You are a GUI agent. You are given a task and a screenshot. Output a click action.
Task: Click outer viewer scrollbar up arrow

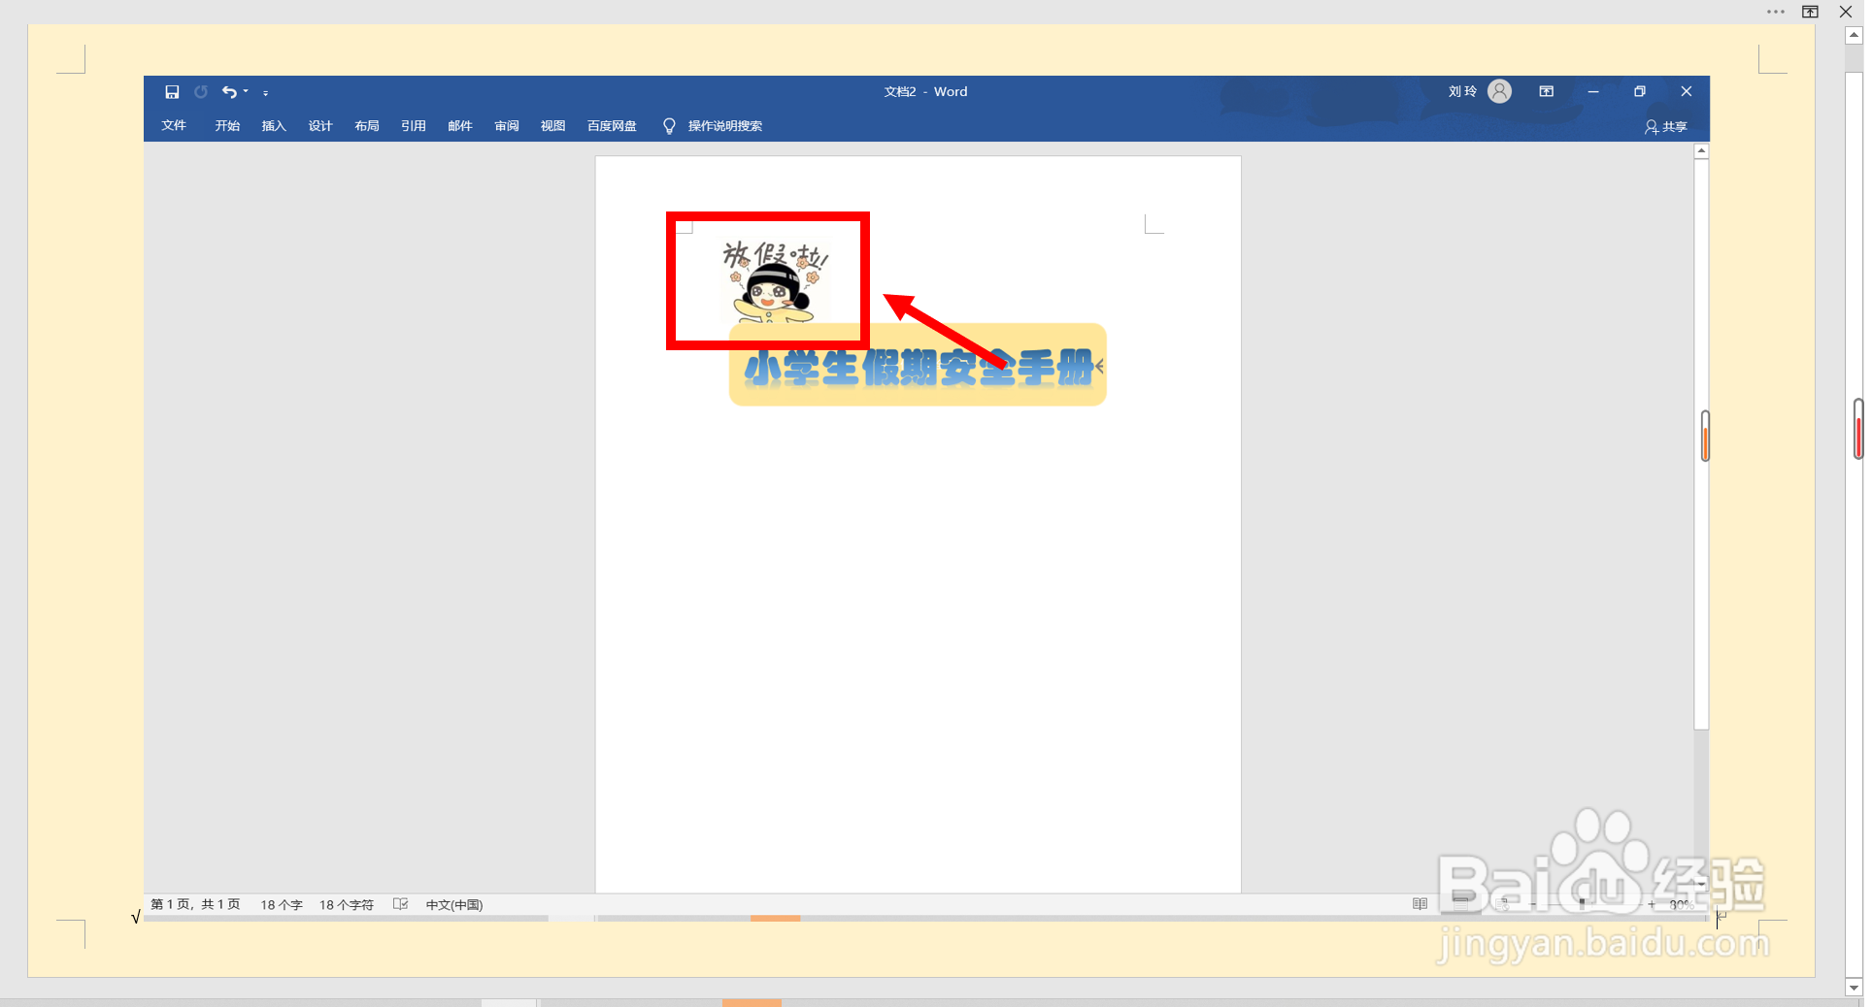[x=1854, y=35]
